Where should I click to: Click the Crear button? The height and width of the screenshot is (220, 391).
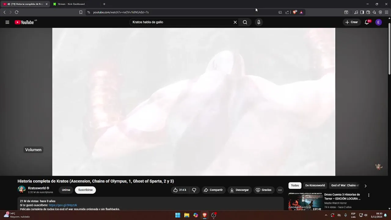[x=352, y=22]
